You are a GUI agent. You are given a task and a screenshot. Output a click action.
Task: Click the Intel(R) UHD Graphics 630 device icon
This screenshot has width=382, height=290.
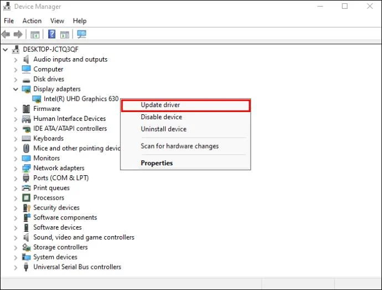37,99
